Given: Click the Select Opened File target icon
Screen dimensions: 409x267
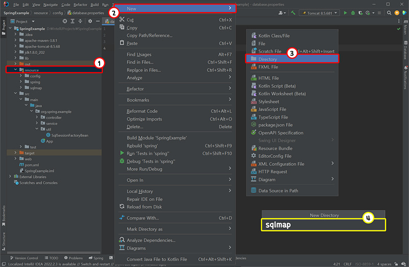Looking at the screenshot, I should click(x=65, y=21).
